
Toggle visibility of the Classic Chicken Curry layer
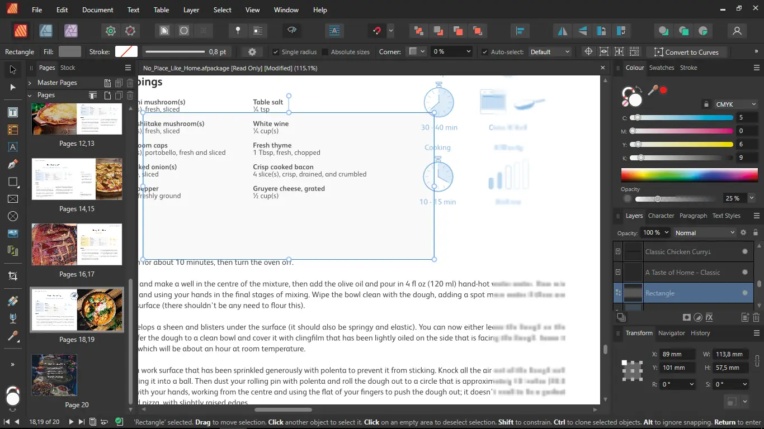click(x=744, y=251)
